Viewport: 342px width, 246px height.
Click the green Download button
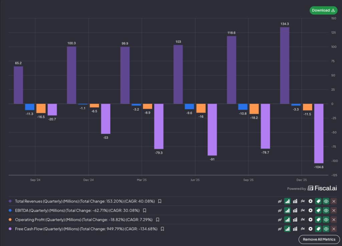click(323, 10)
